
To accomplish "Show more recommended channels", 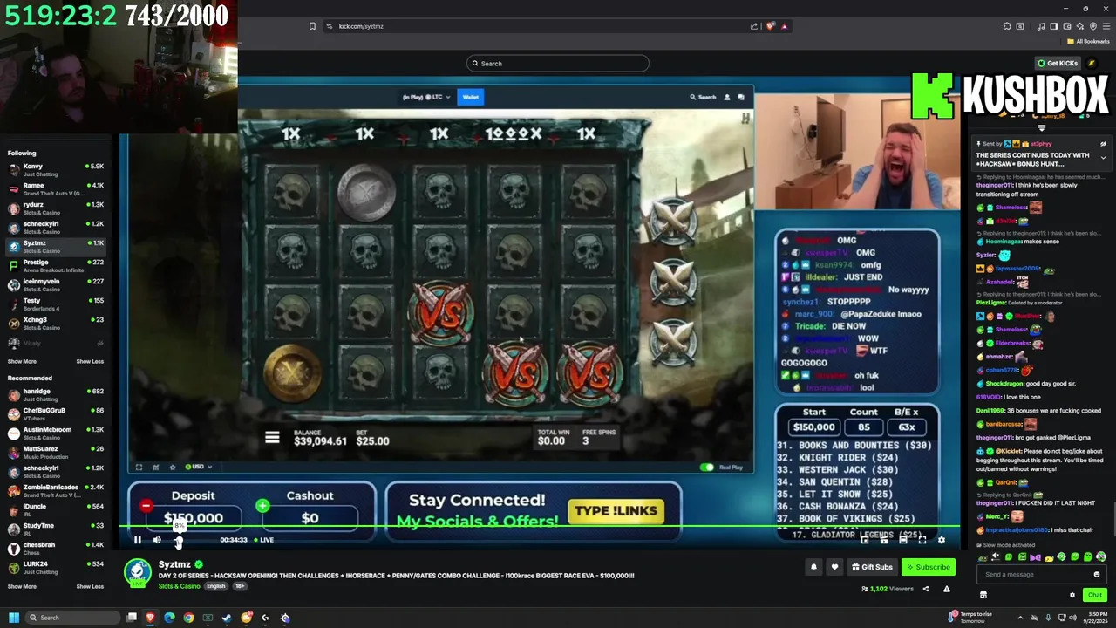I will 22,586.
